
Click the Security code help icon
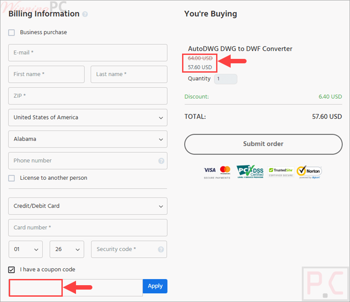coord(161,249)
